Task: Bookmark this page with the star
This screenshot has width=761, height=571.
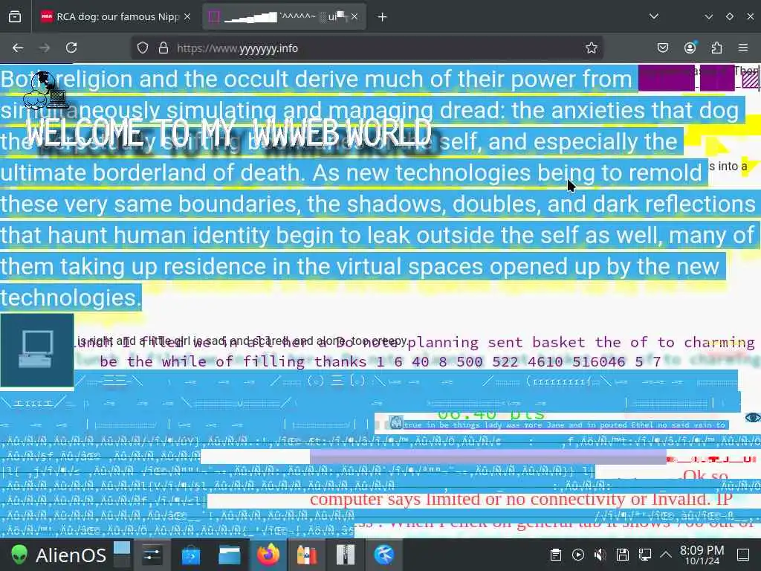Action: [x=591, y=48]
